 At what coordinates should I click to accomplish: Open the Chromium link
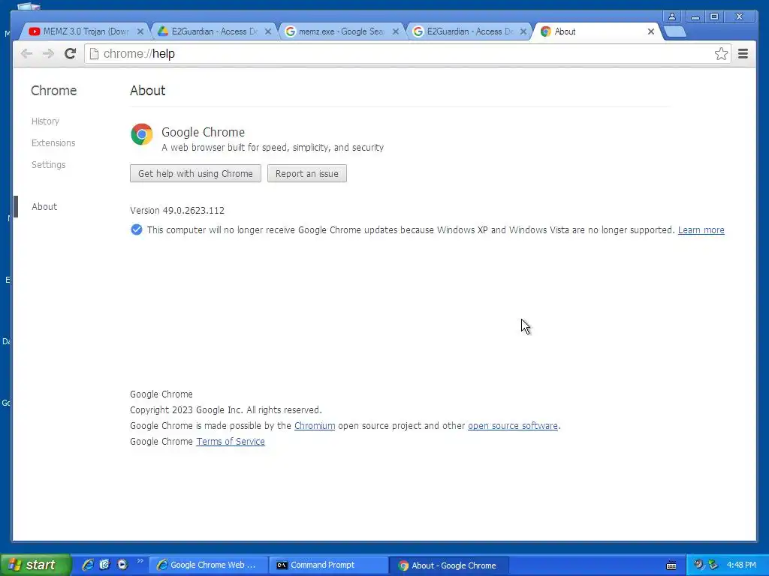(x=315, y=426)
